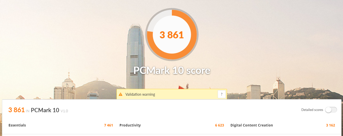Image resolution: width=343 pixels, height=136 pixels.
Task: Click the 3 861 score inside the circle
Action: (x=172, y=35)
